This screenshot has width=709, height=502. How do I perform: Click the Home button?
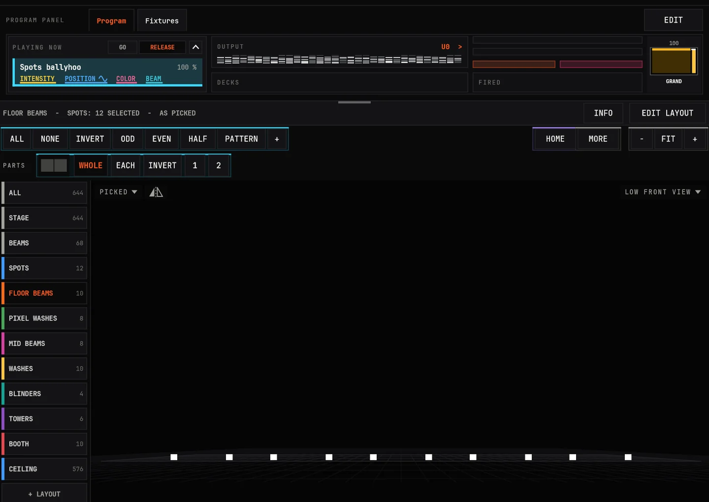(x=555, y=139)
